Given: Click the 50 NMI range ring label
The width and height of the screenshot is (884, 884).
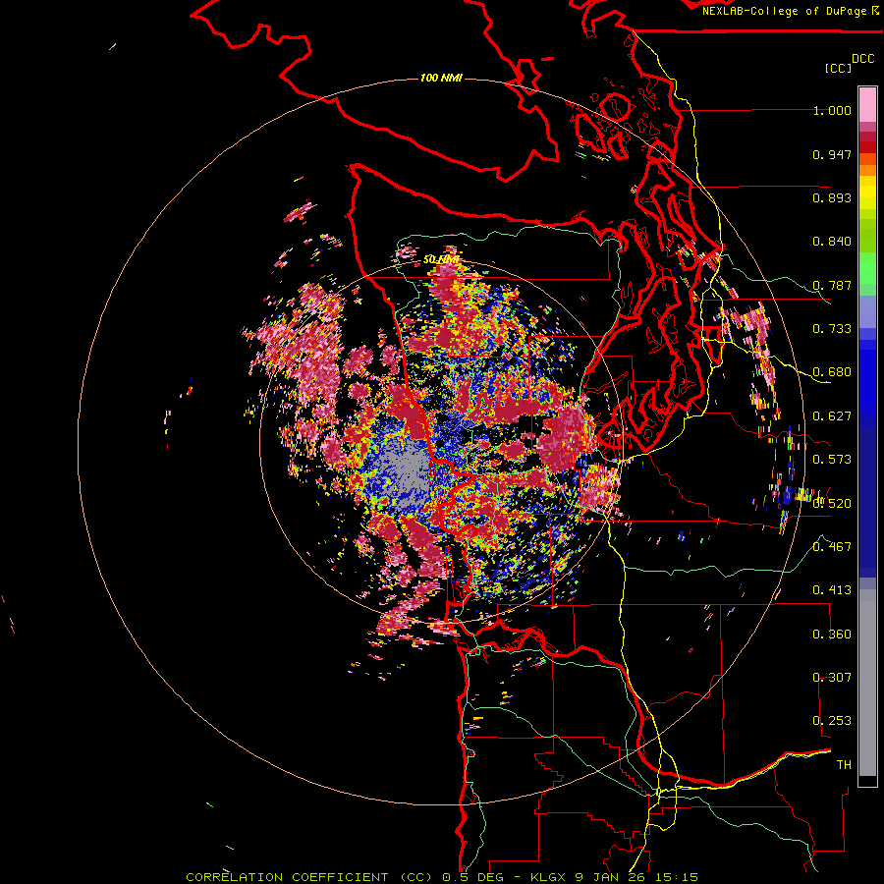Looking at the screenshot, I should click(441, 259).
